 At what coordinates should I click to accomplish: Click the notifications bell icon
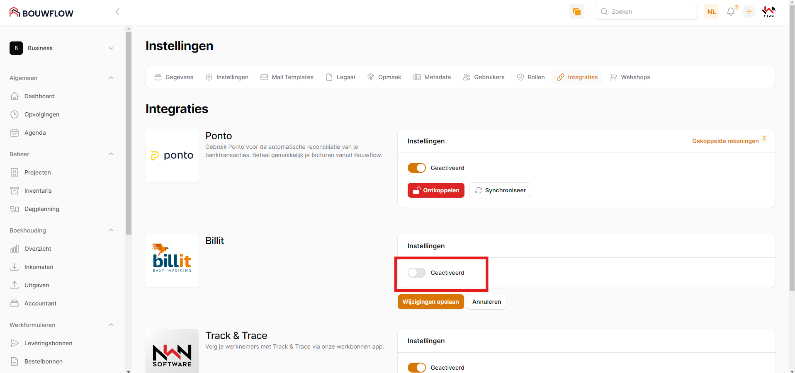coord(730,12)
